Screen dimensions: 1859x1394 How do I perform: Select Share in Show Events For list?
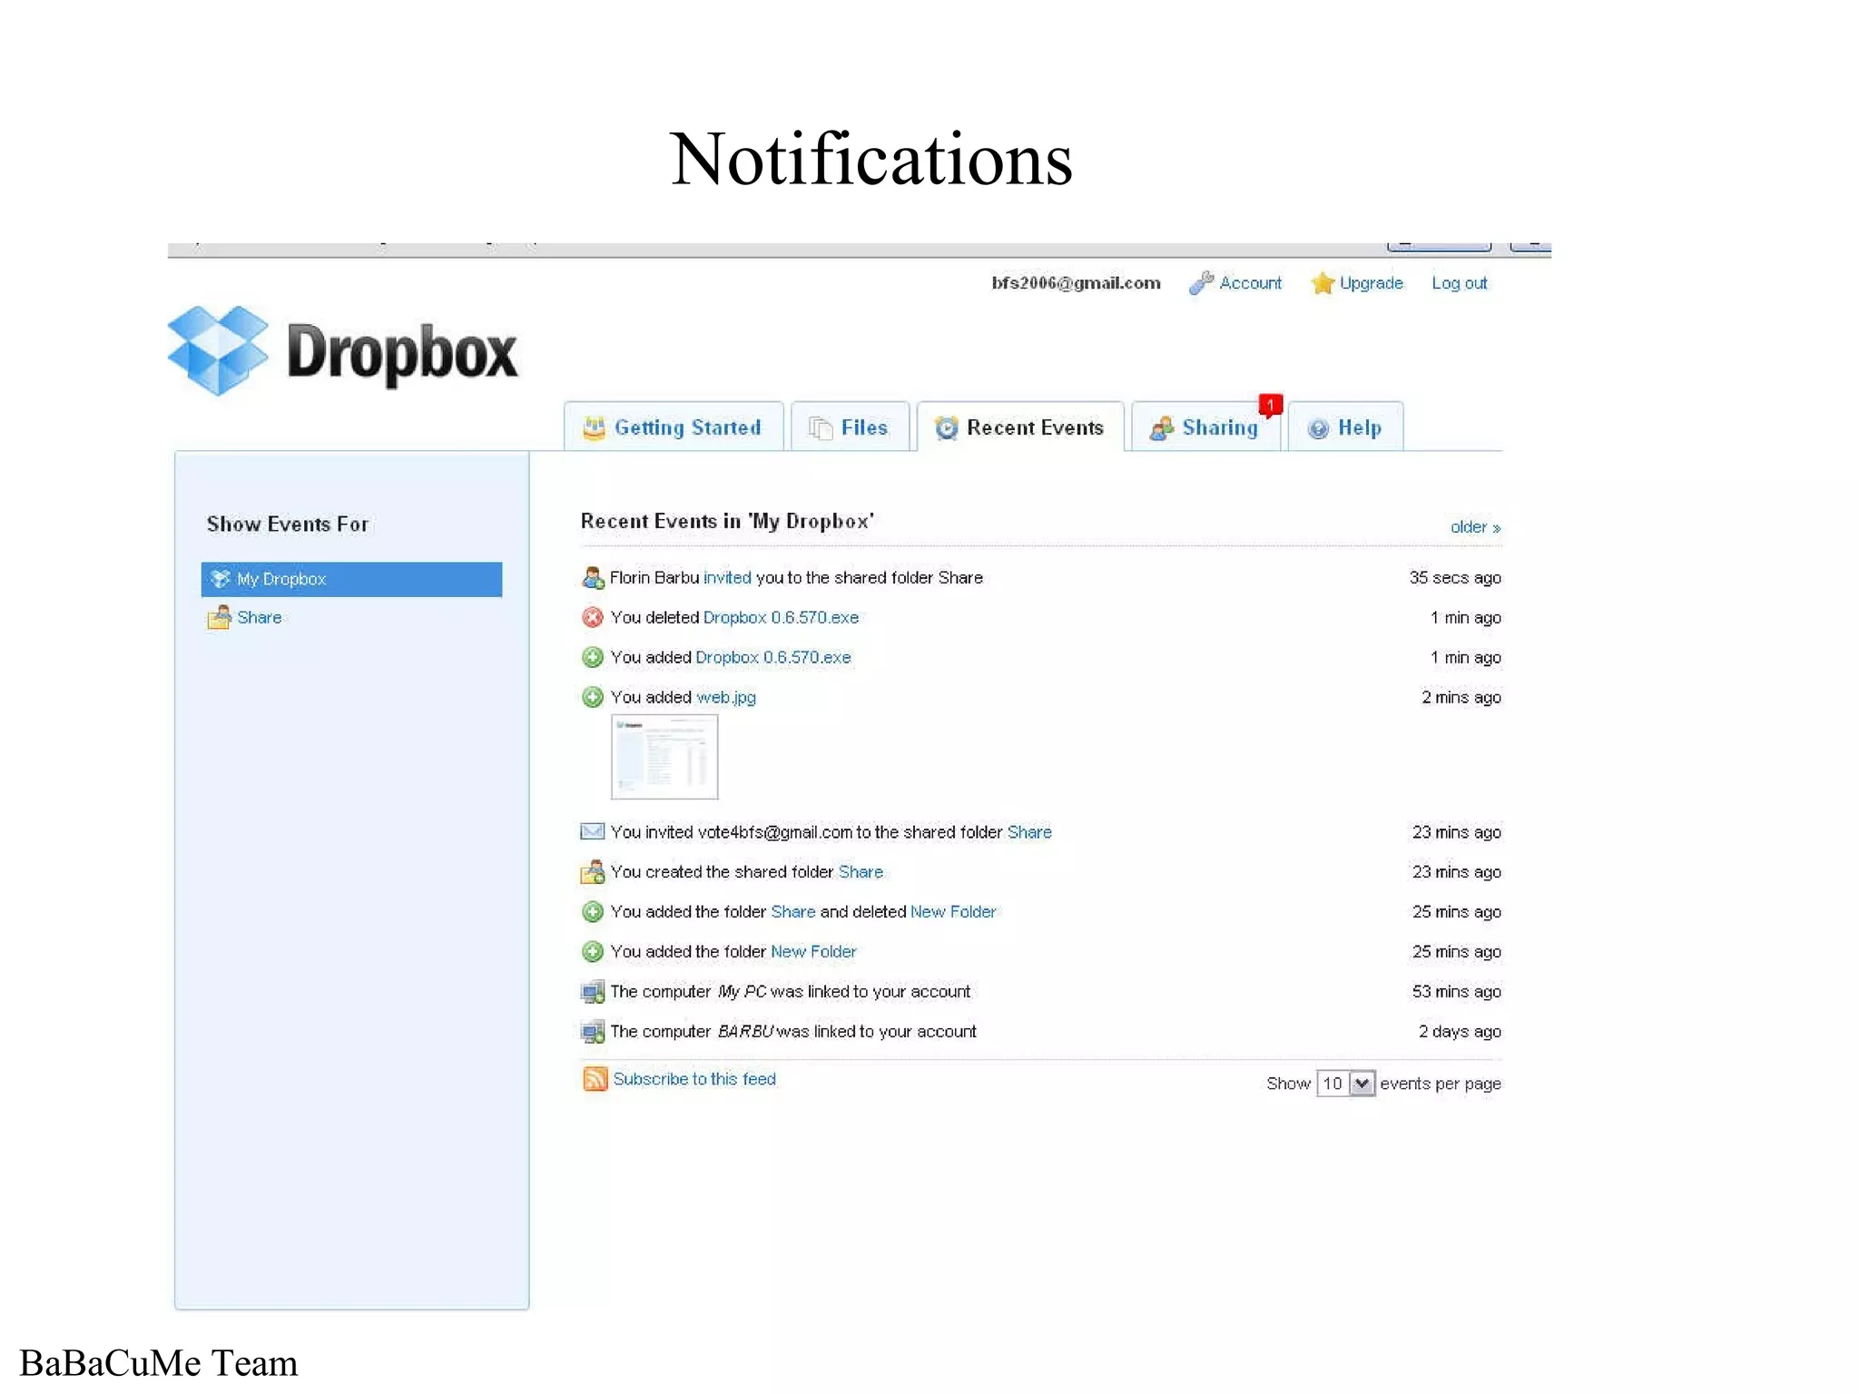[x=260, y=617]
